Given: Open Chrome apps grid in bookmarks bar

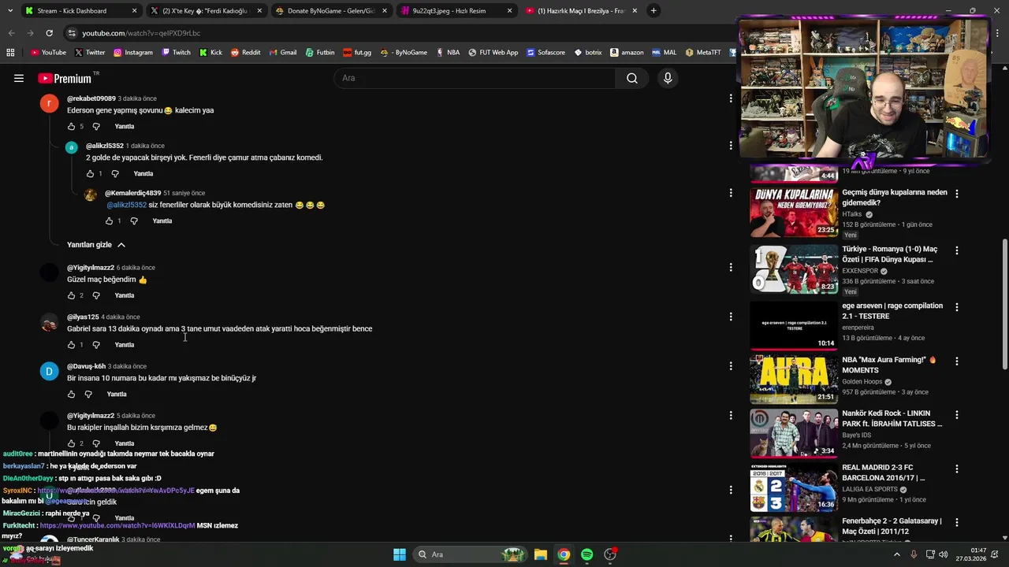Looking at the screenshot, I should point(10,52).
